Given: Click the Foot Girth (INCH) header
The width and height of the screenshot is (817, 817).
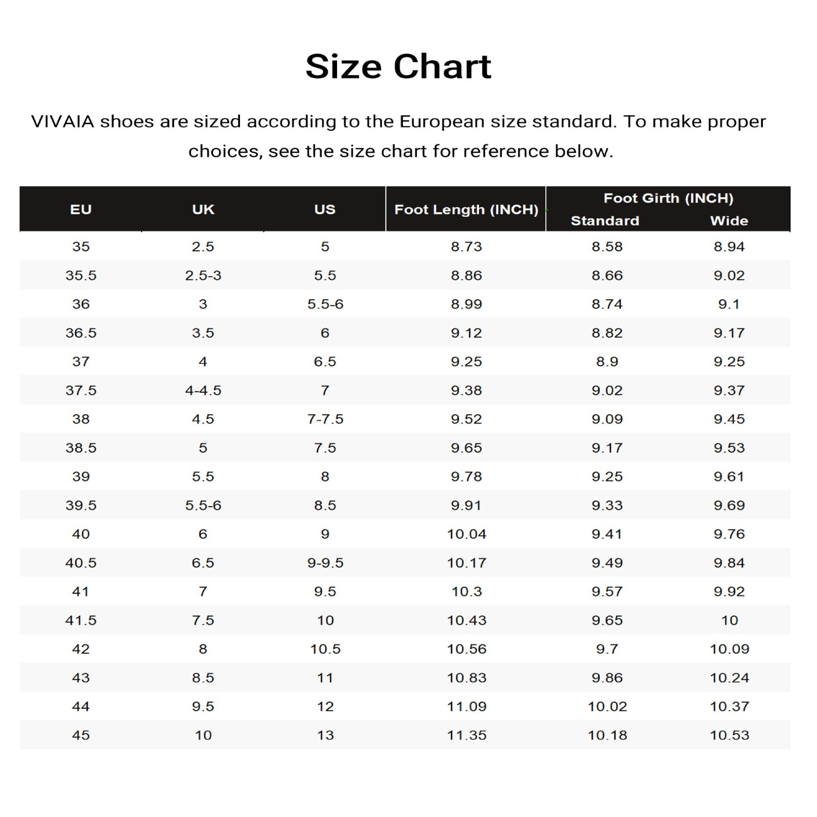Looking at the screenshot, I should [x=668, y=198].
